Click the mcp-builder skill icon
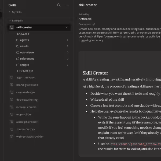This screenshot has width=161, height=161. 12,114
